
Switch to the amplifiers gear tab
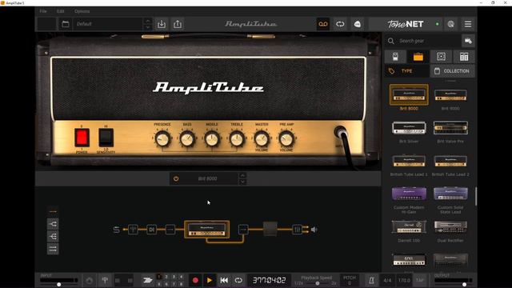418,57
